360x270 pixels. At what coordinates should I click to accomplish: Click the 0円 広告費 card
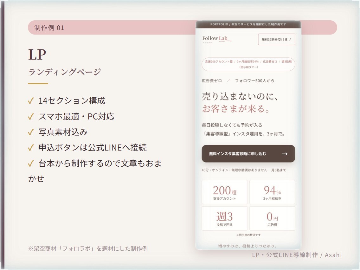click(272, 218)
